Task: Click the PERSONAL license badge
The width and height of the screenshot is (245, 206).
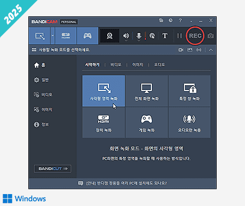Action: (69, 22)
